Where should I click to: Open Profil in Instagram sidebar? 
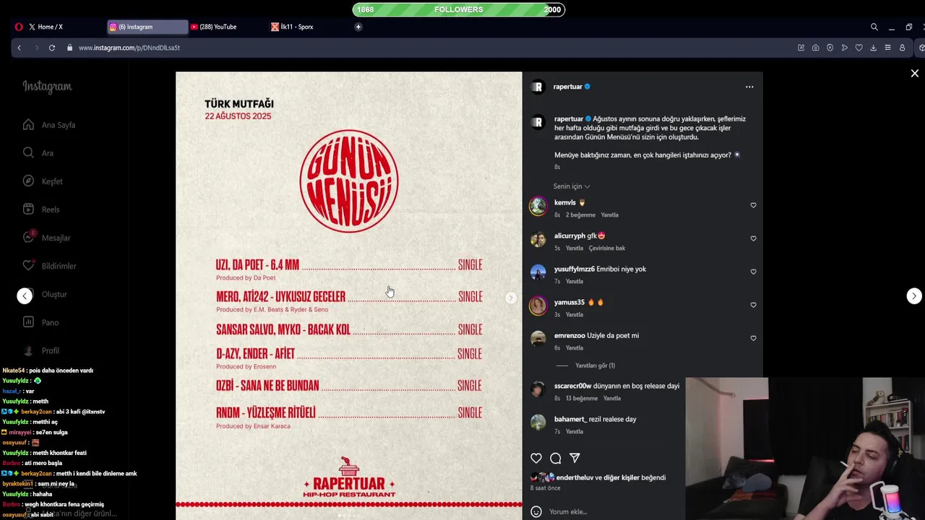[x=41, y=350]
